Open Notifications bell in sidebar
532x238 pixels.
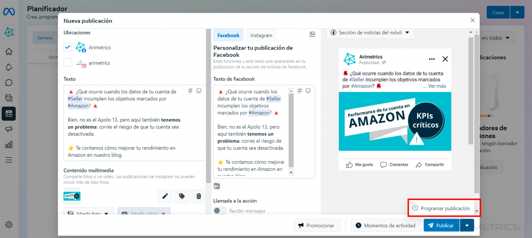point(9,67)
